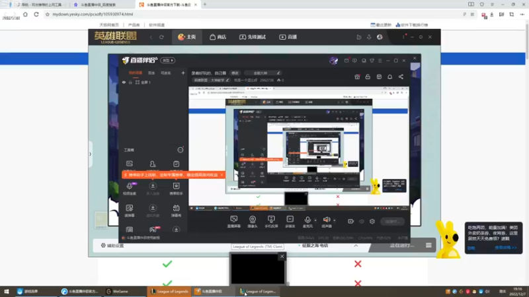Click the start streaming button
Viewport: 529px width, 297px height.
[393, 221]
